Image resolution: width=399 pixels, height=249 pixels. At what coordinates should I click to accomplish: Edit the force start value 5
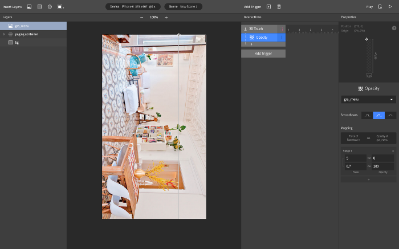(x=356, y=158)
